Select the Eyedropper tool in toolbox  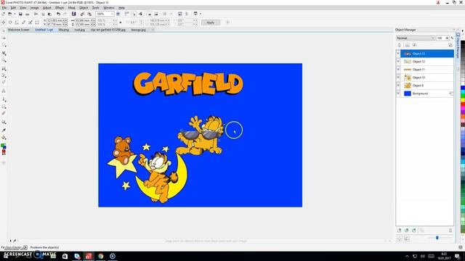click(x=4, y=130)
